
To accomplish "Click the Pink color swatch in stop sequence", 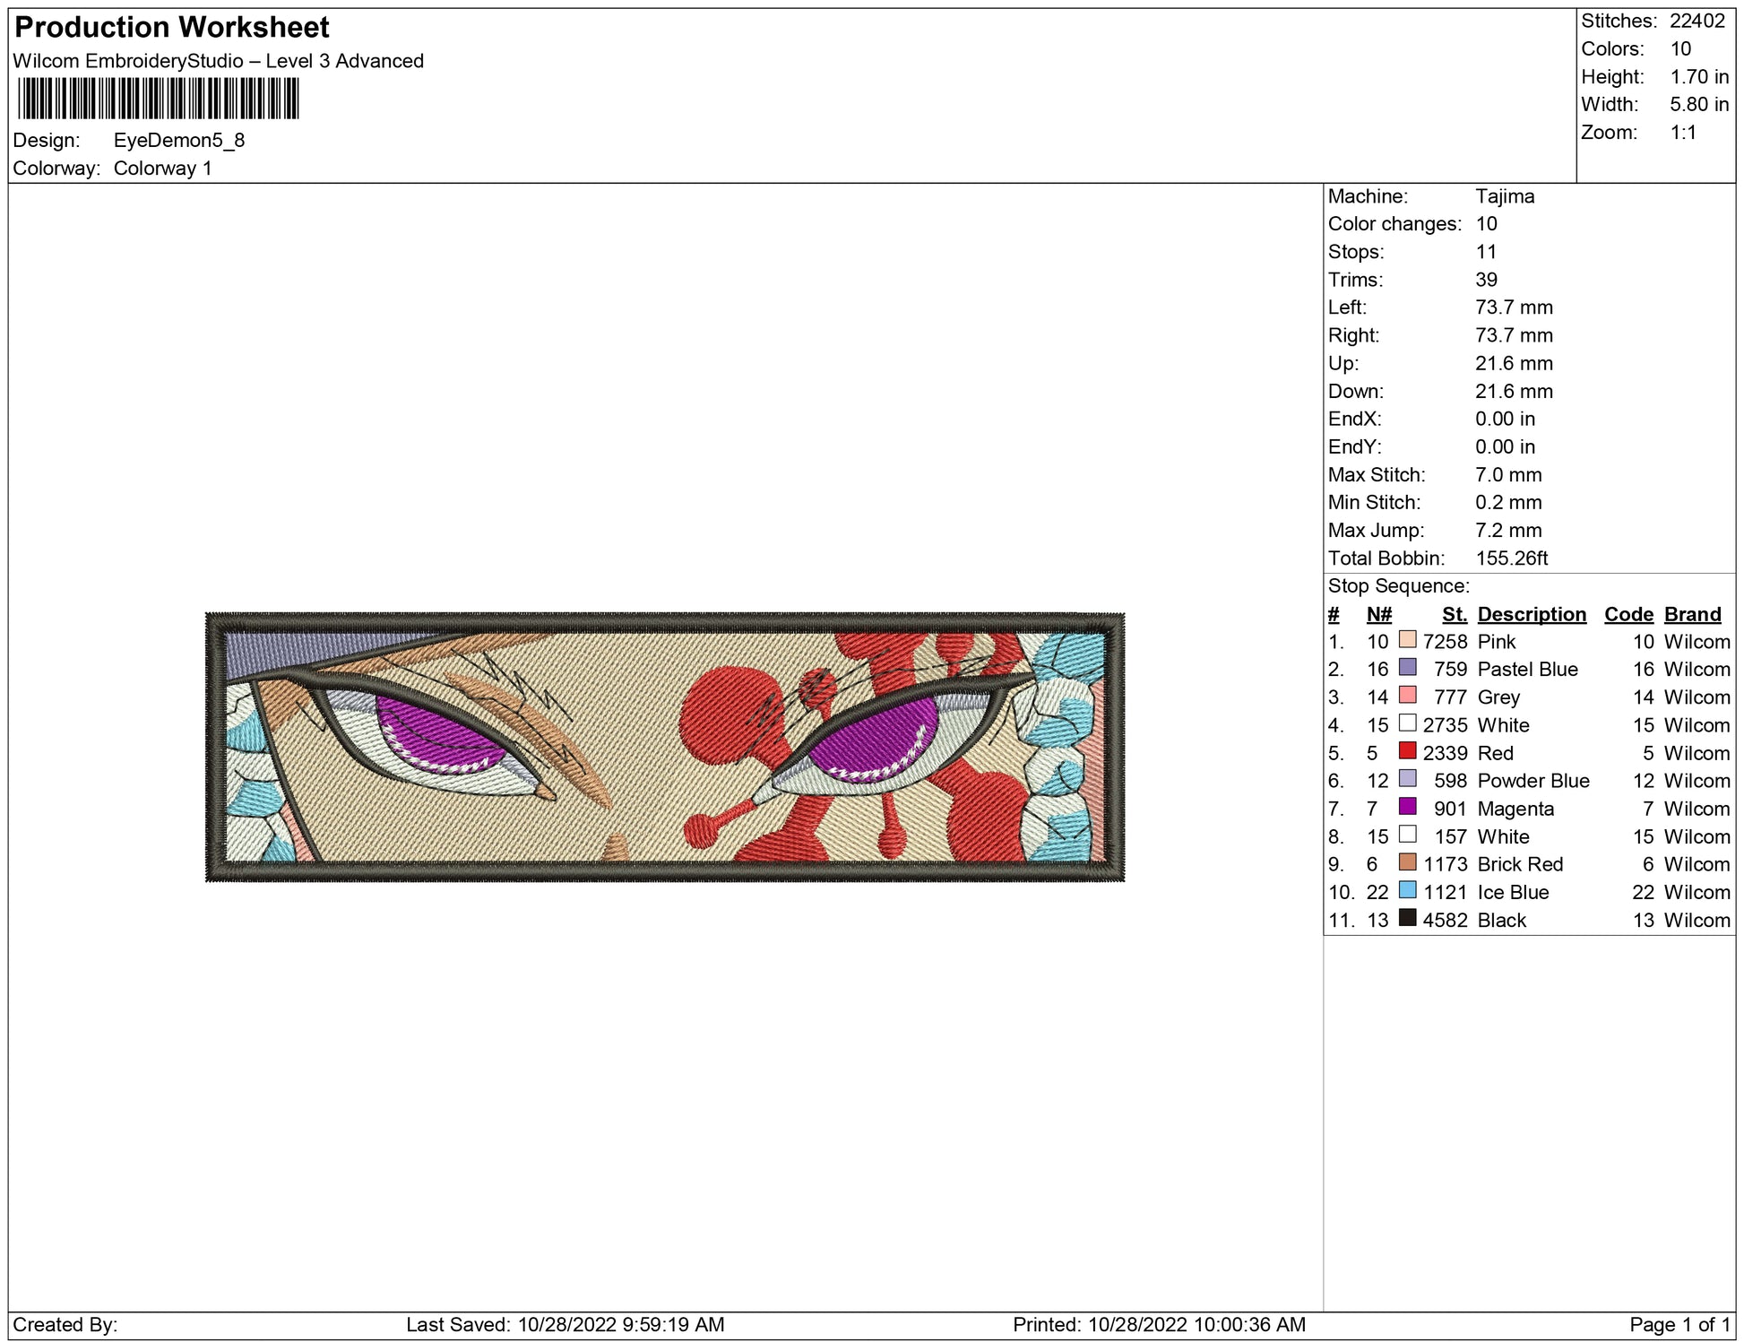I will pyautogui.click(x=1407, y=640).
